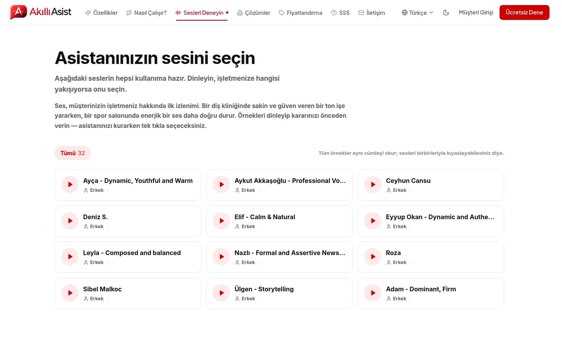
Task: Select the Leyla - Composed and balanced title
Action: pos(132,253)
